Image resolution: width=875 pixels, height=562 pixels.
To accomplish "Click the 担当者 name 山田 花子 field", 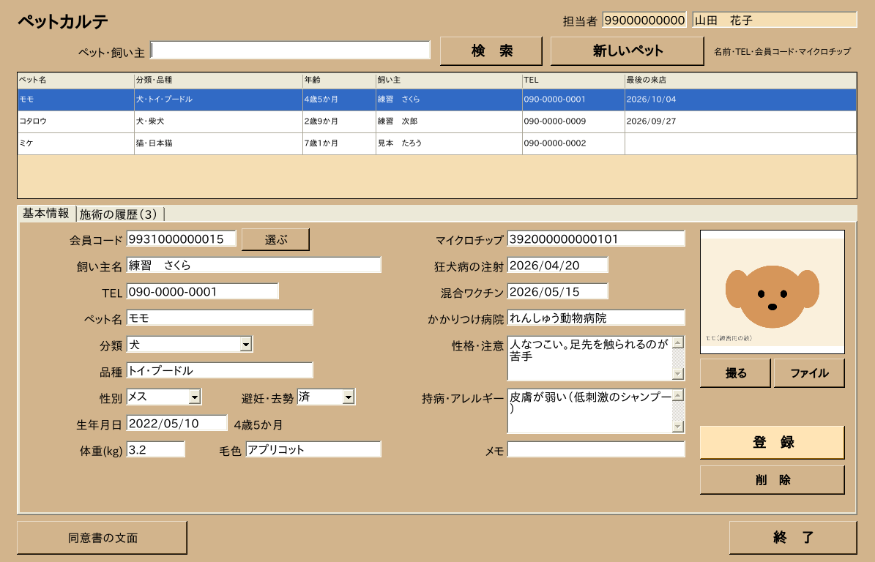I will coord(775,20).
